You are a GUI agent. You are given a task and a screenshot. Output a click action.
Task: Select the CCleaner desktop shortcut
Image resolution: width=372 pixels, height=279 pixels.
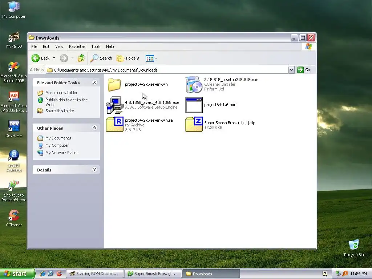pyautogui.click(x=14, y=218)
